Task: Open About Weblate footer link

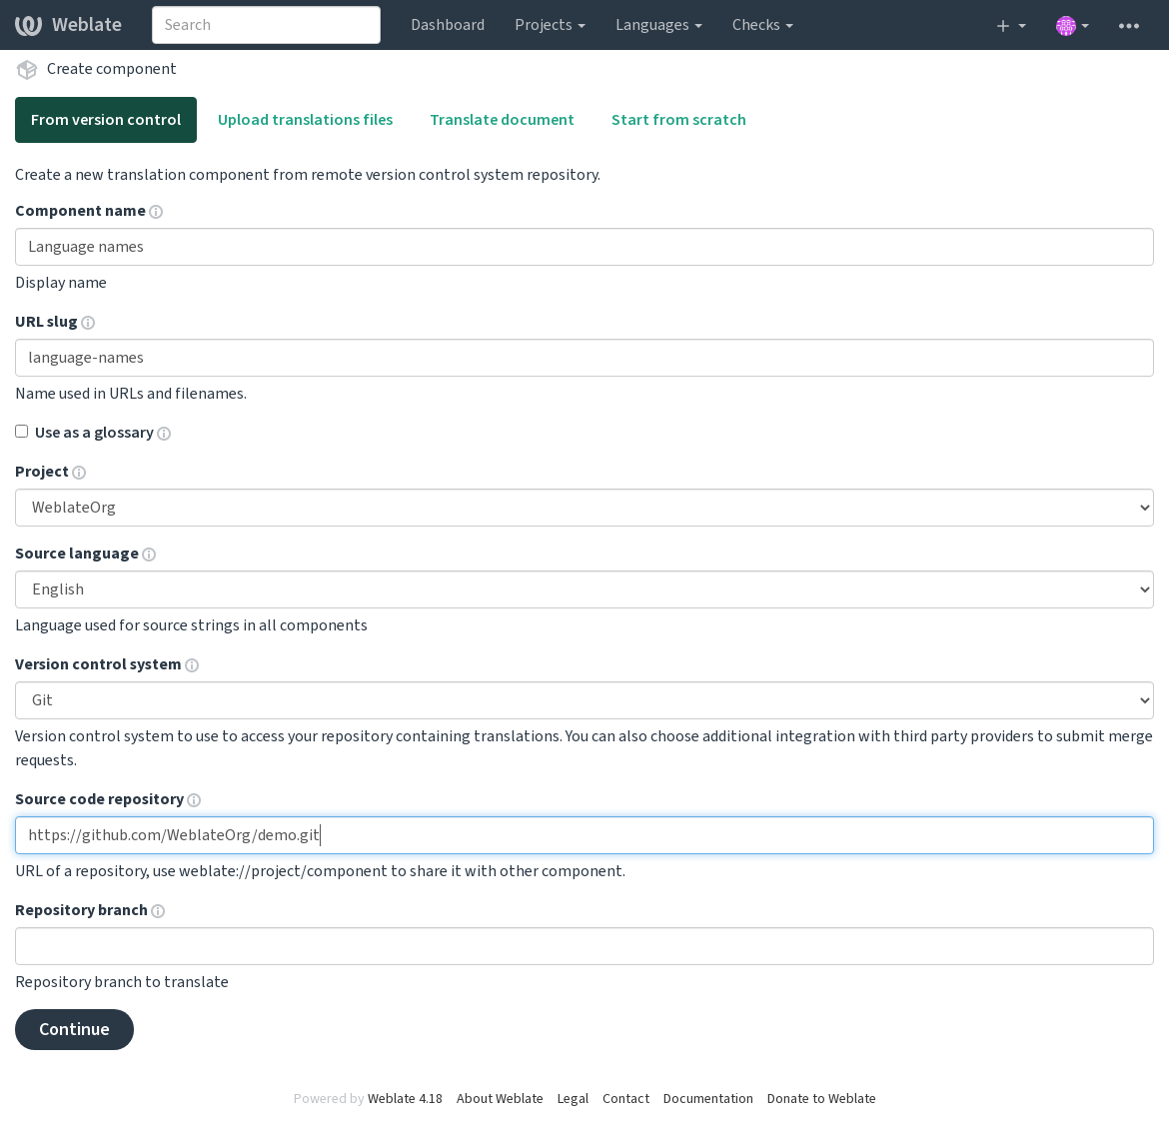Action: [x=500, y=1099]
